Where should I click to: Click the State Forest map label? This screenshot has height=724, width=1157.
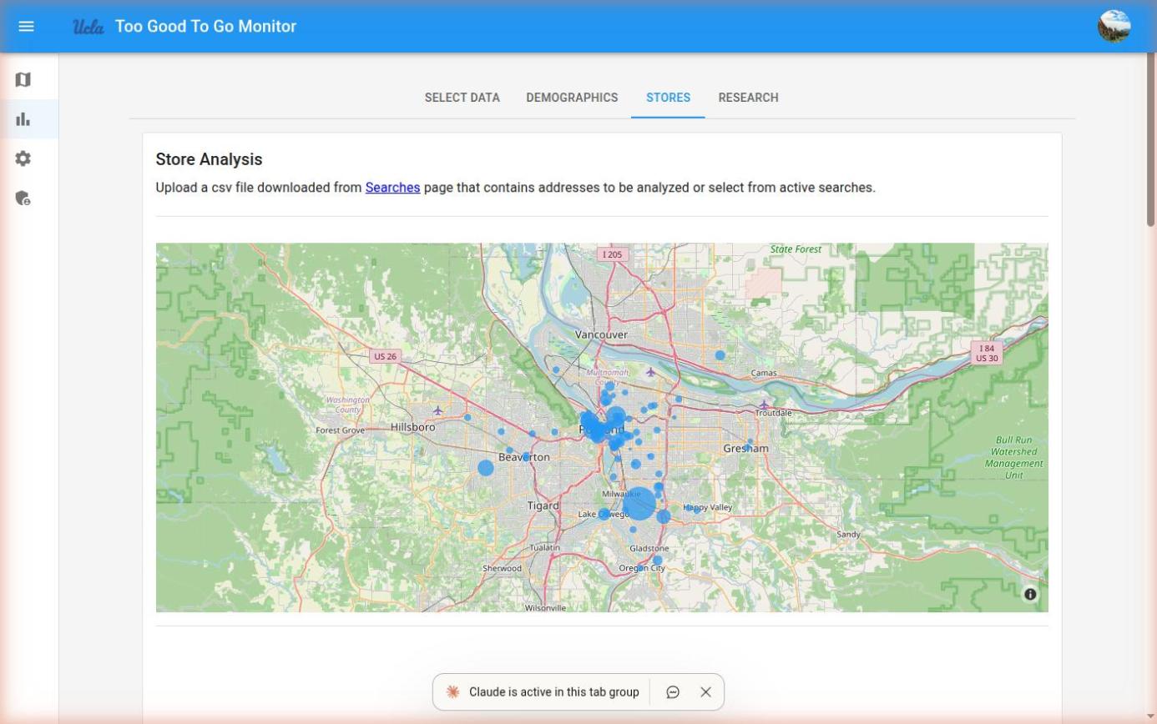click(796, 249)
